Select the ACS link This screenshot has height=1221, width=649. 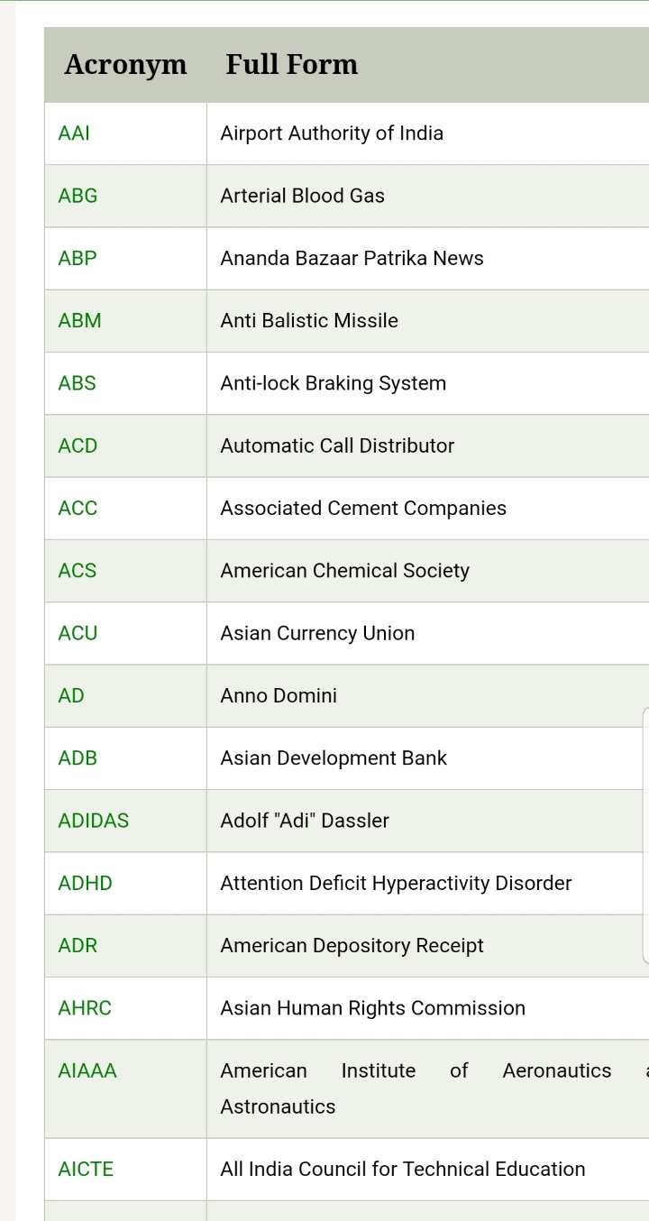(x=77, y=571)
